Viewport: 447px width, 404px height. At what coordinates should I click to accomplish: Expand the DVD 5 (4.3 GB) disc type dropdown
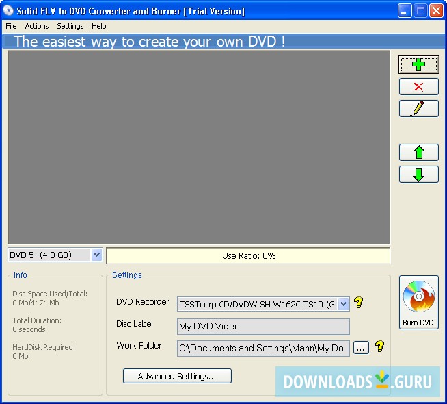96,255
